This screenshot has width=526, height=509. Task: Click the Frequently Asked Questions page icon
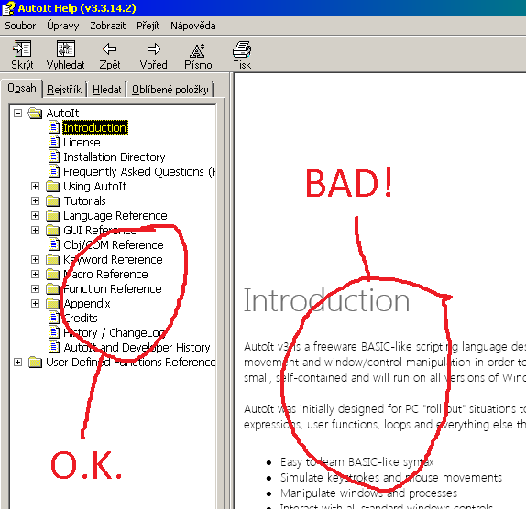pos(54,171)
